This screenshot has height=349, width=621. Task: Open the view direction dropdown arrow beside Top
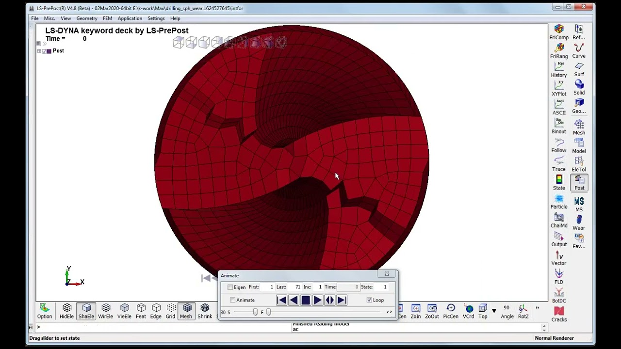point(494,311)
